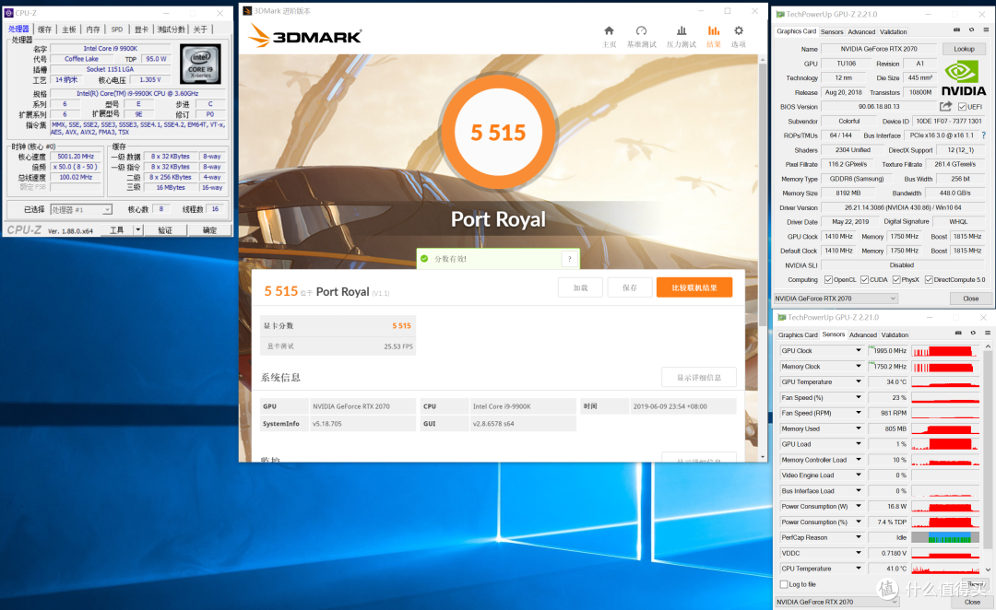Viewport: 996px width, 610px height.
Task: Click the BIOS export share icon in GPU-Z
Action: pos(946,106)
